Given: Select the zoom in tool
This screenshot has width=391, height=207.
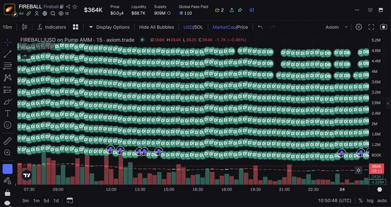Looking at the screenshot, I should 7,153.
